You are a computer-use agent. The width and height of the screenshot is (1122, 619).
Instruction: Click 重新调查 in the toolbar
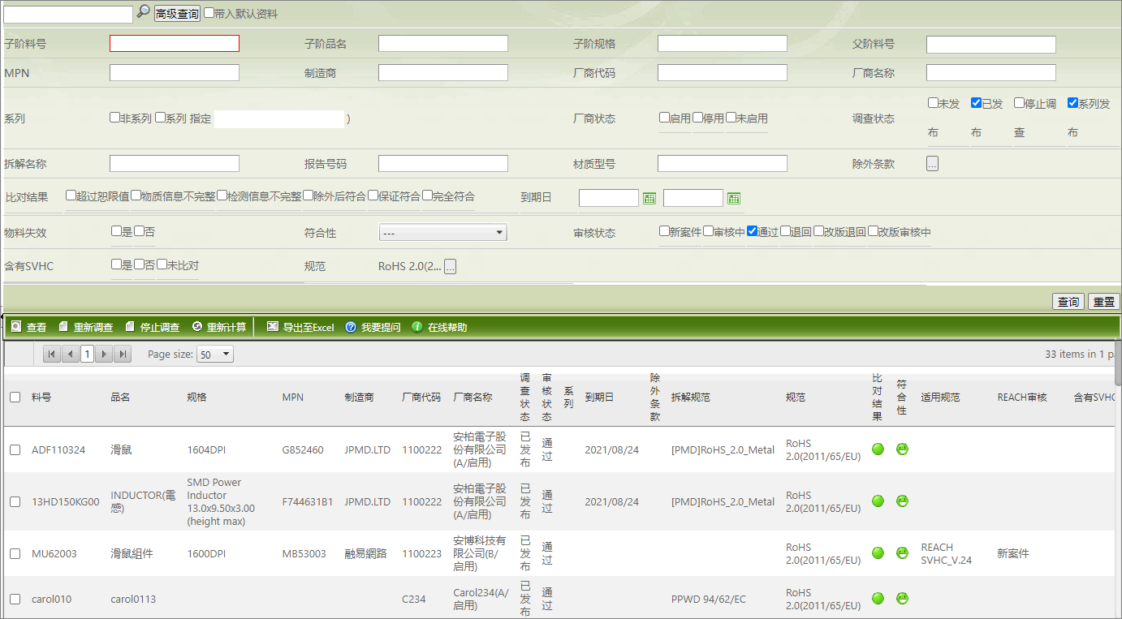(x=85, y=327)
